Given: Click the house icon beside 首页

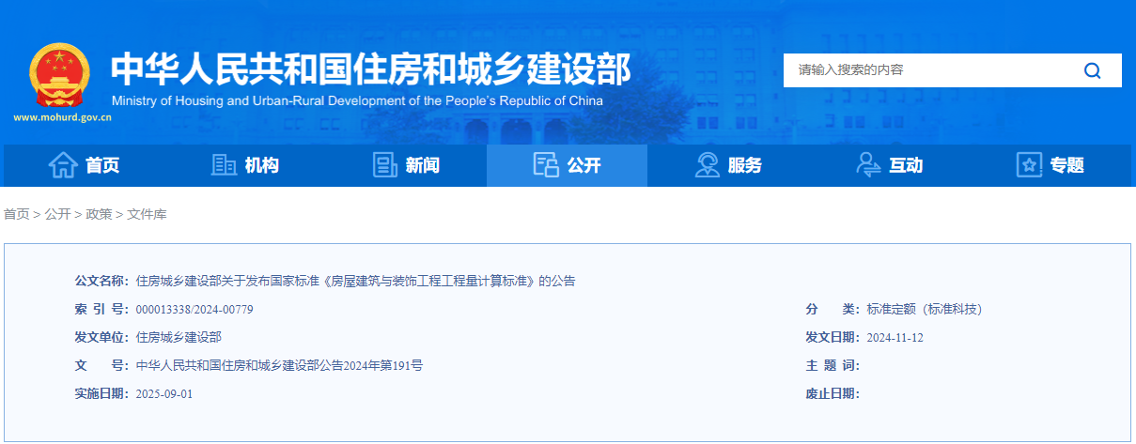Looking at the screenshot, I should [63, 165].
